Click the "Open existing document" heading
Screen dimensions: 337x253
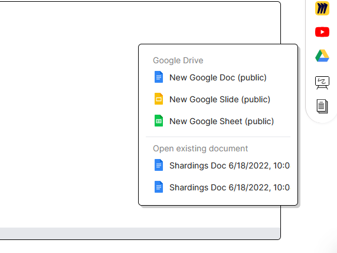[x=200, y=148]
